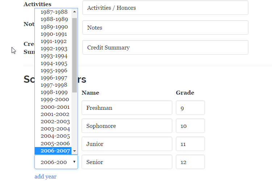Screen dimensions: 272x181
Task: Focus the Activities / Honors field
Action: (165, 8)
